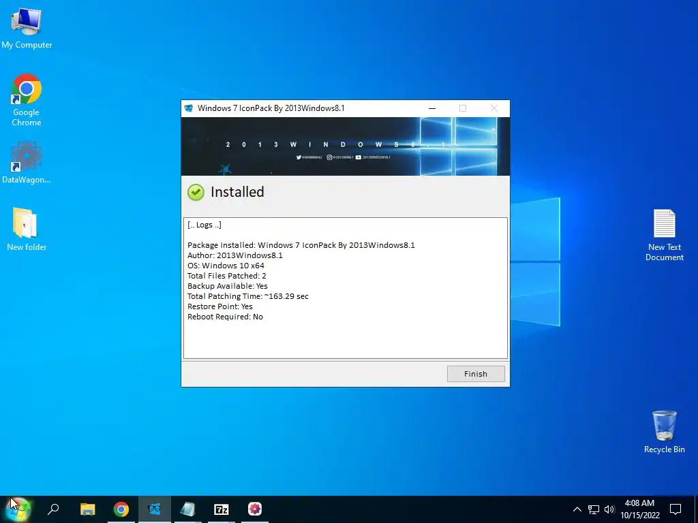Click the Instagram handle in banner
The width and height of the screenshot is (698, 523).
340,157
